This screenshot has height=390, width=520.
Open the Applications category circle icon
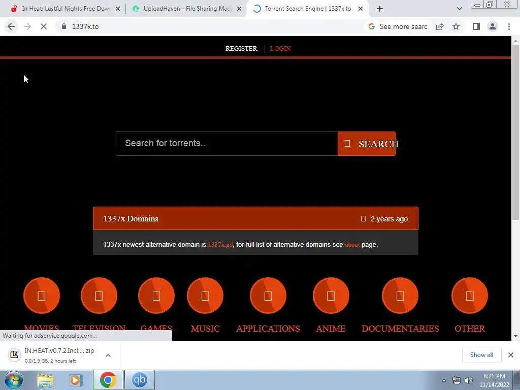(x=268, y=296)
